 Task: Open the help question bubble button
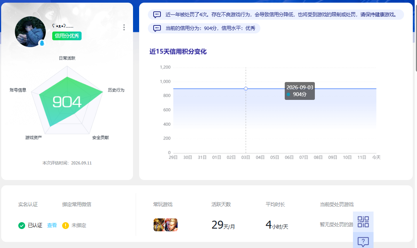[x=363, y=241]
